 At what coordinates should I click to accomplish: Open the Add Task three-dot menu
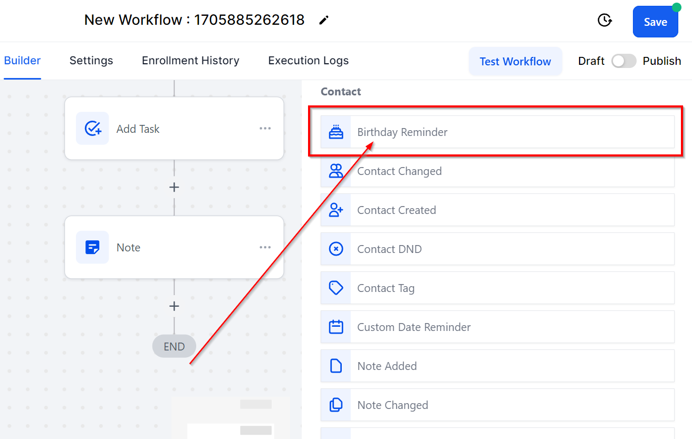(x=265, y=129)
